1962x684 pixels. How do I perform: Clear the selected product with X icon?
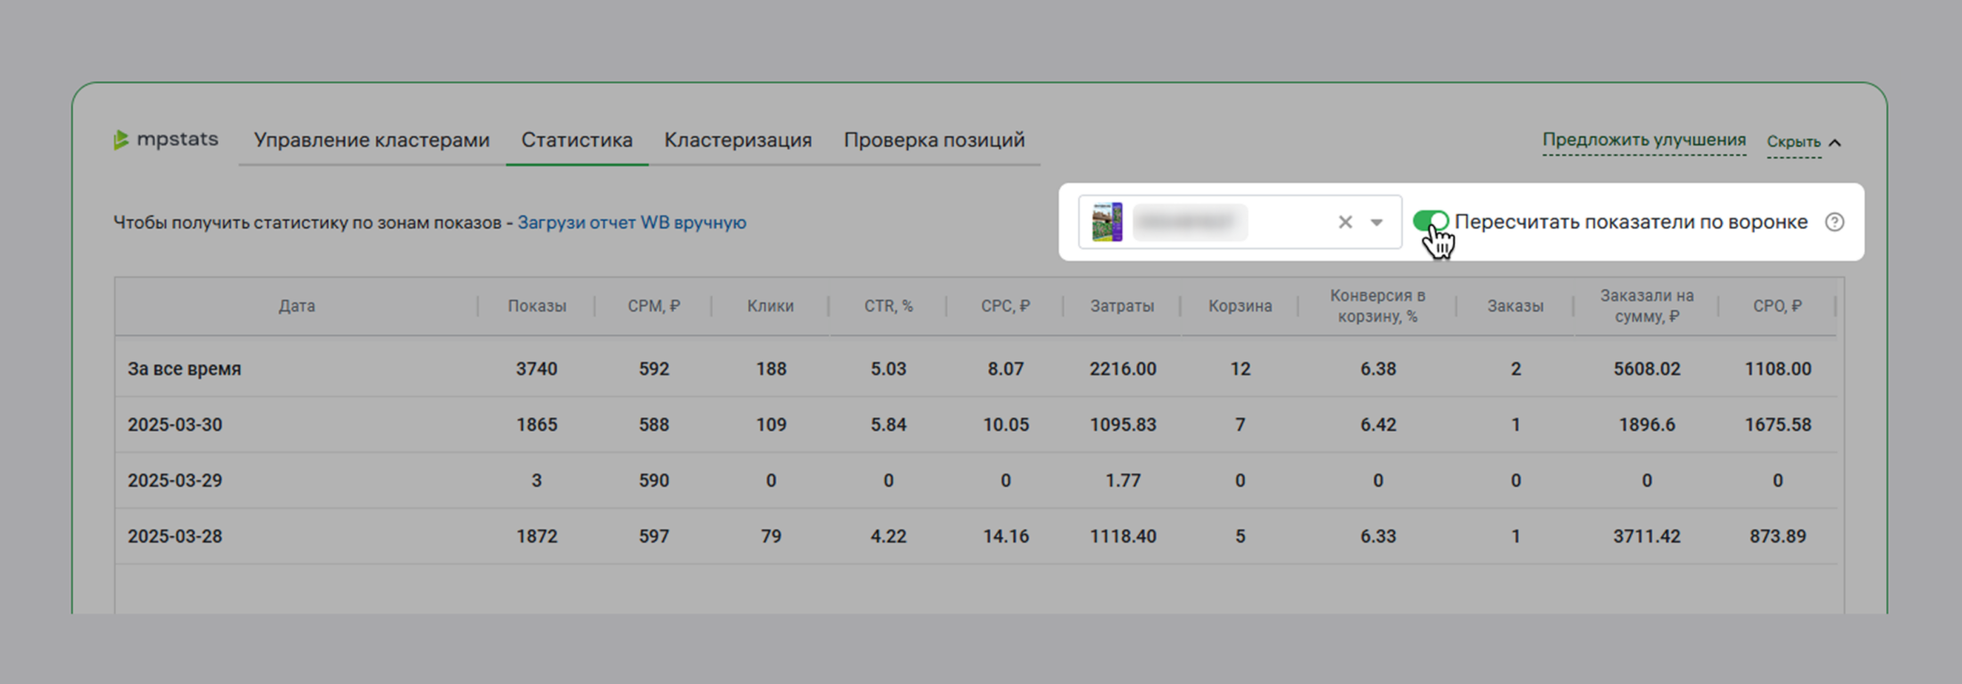[1345, 222]
